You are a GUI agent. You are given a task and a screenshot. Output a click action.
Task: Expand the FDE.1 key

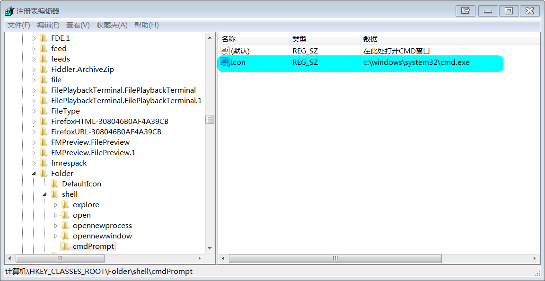tap(34, 38)
